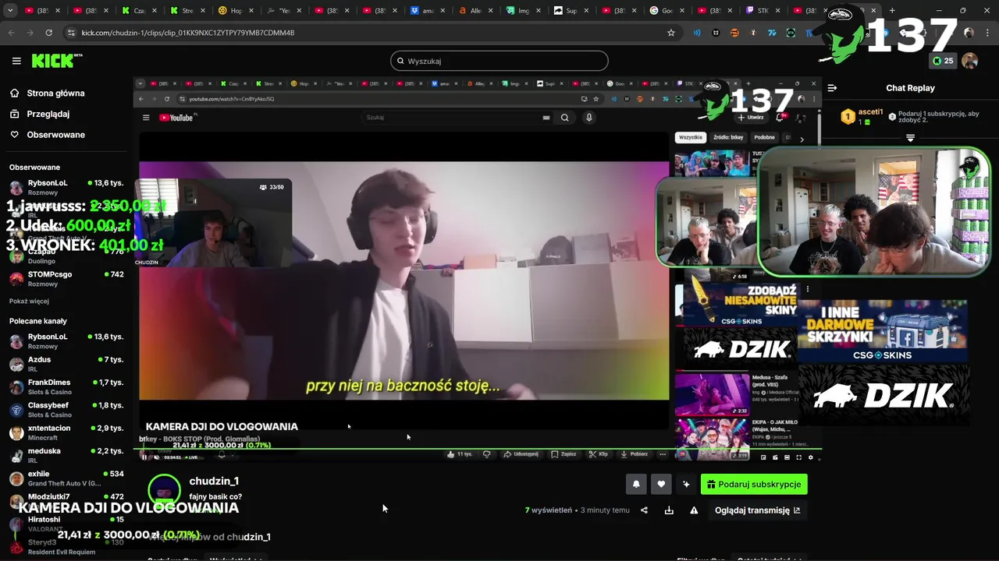Share the clip
The width and height of the screenshot is (999, 561).
coord(644,510)
